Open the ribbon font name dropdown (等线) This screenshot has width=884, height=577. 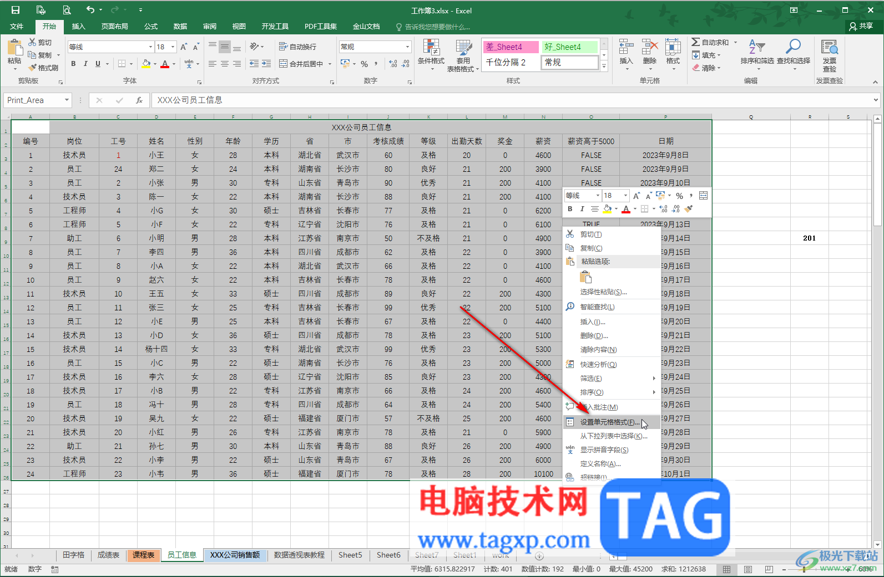150,47
